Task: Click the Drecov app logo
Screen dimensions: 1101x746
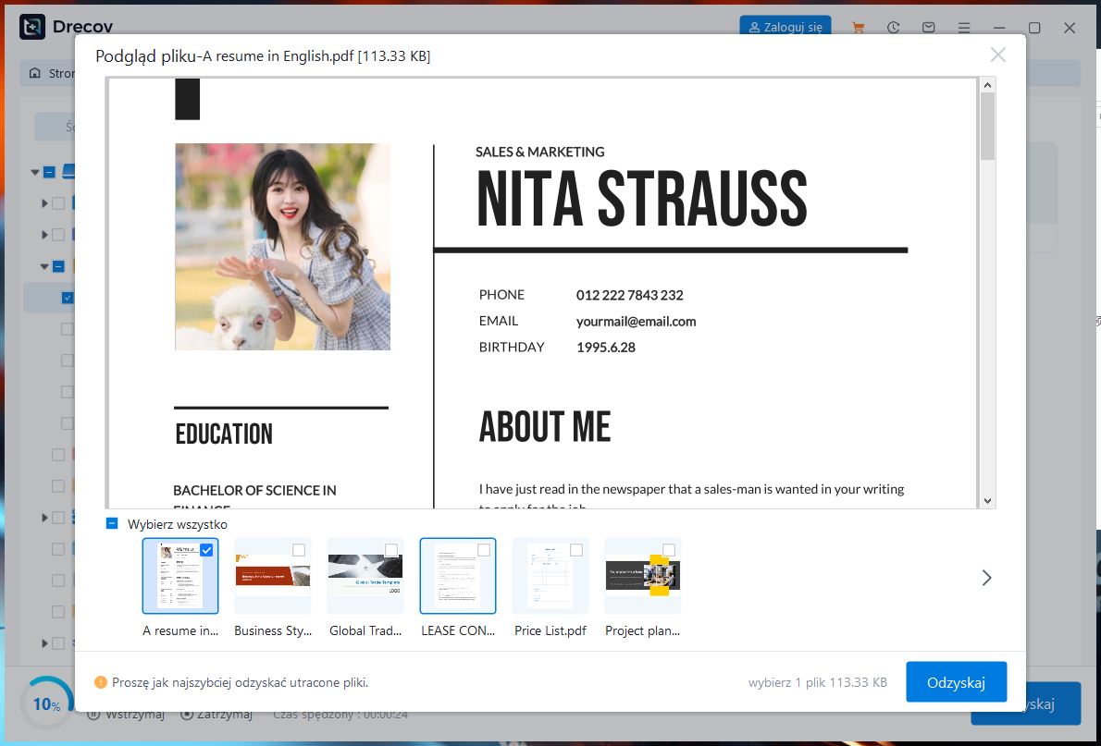Action: click(32, 28)
